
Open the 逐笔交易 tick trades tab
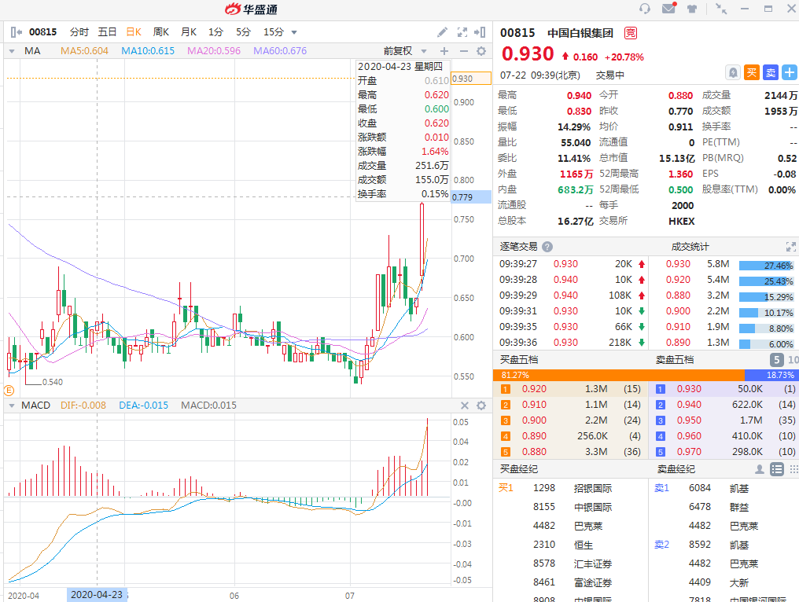coord(518,247)
